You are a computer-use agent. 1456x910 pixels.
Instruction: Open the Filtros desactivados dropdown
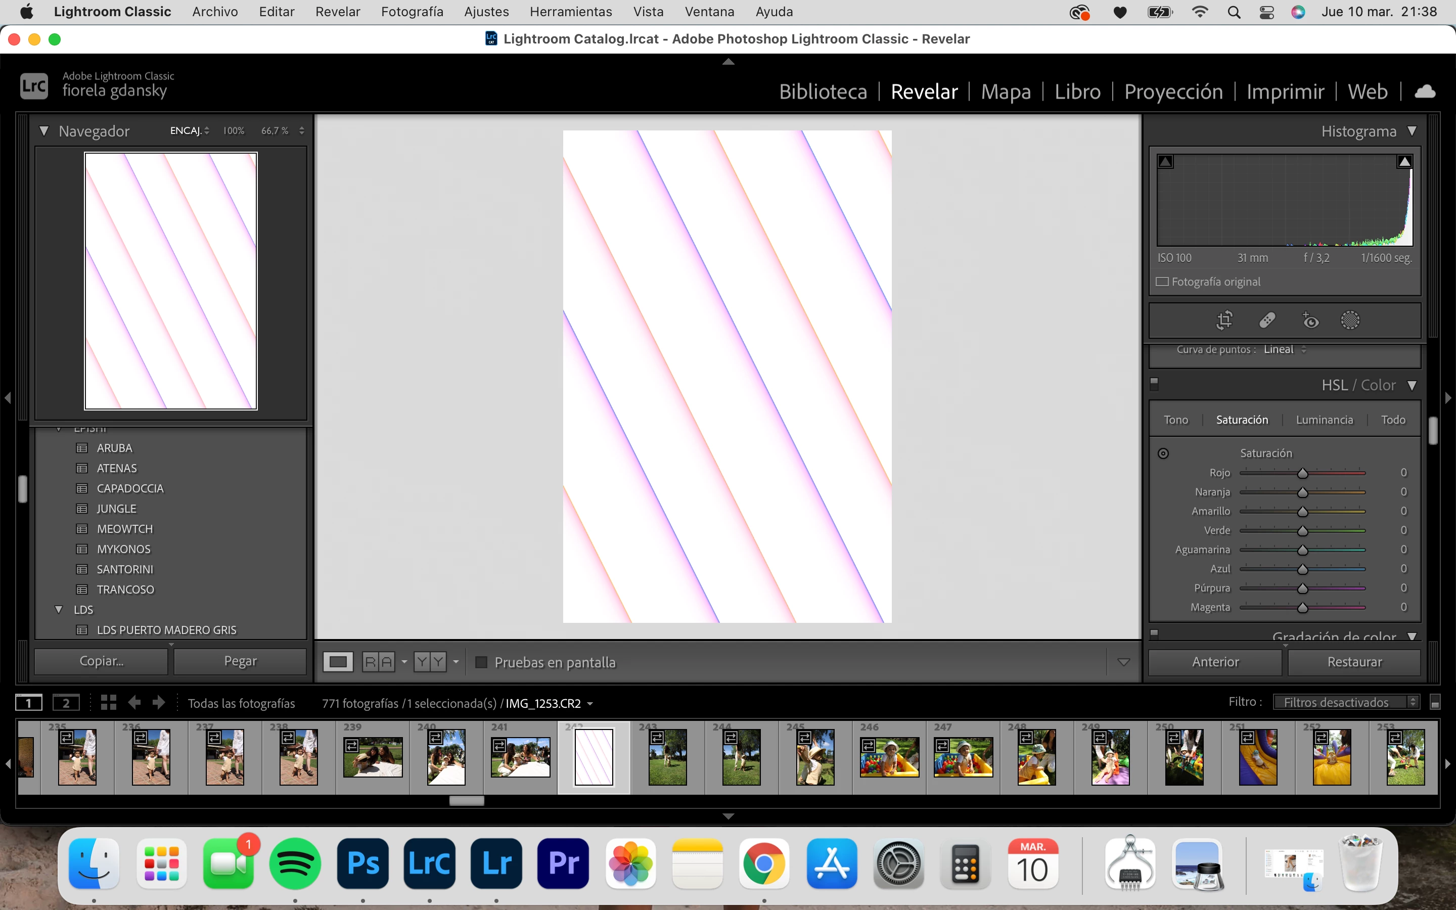point(1346,702)
